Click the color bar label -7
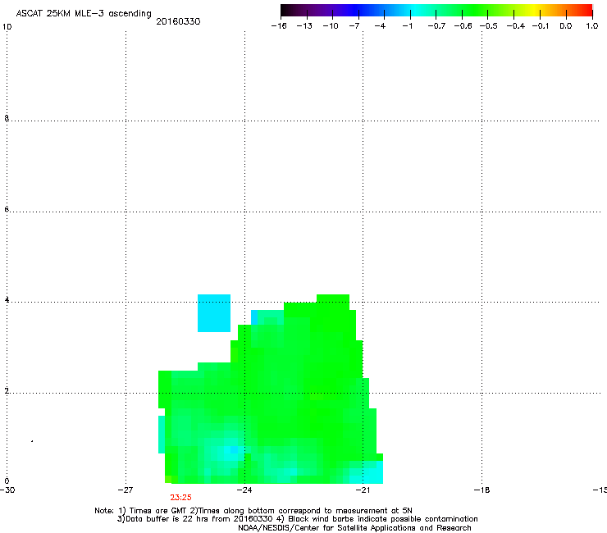The width and height of the screenshot is (607, 533). [x=354, y=26]
